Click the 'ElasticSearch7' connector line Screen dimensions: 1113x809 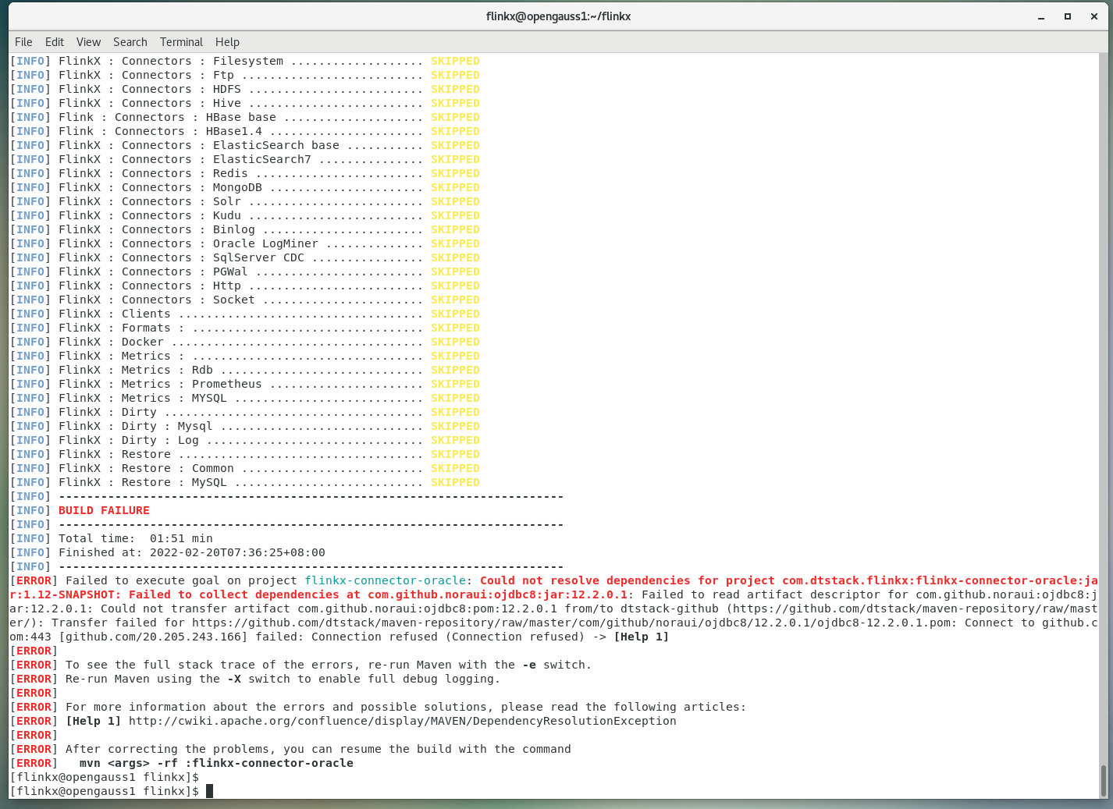coord(245,159)
